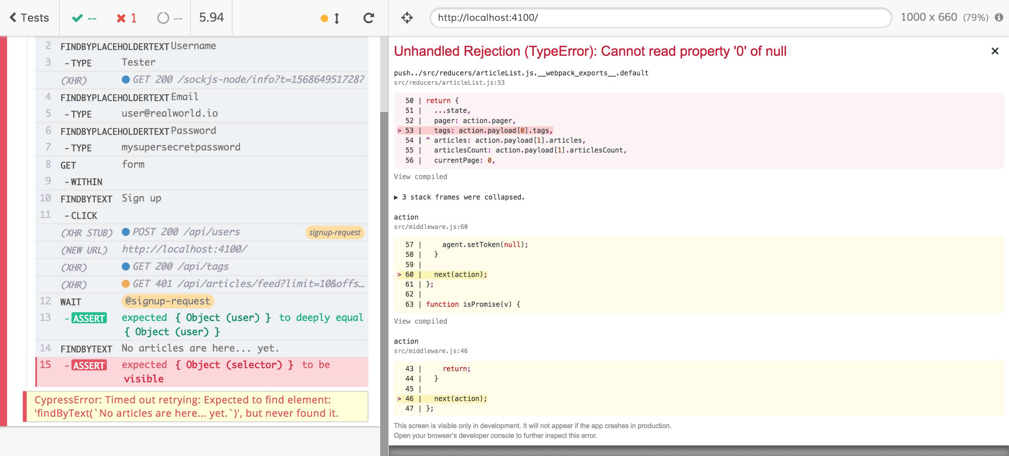Select the GET 200 sockjs-node XHR row
The width and height of the screenshot is (1009, 456).
[202, 80]
